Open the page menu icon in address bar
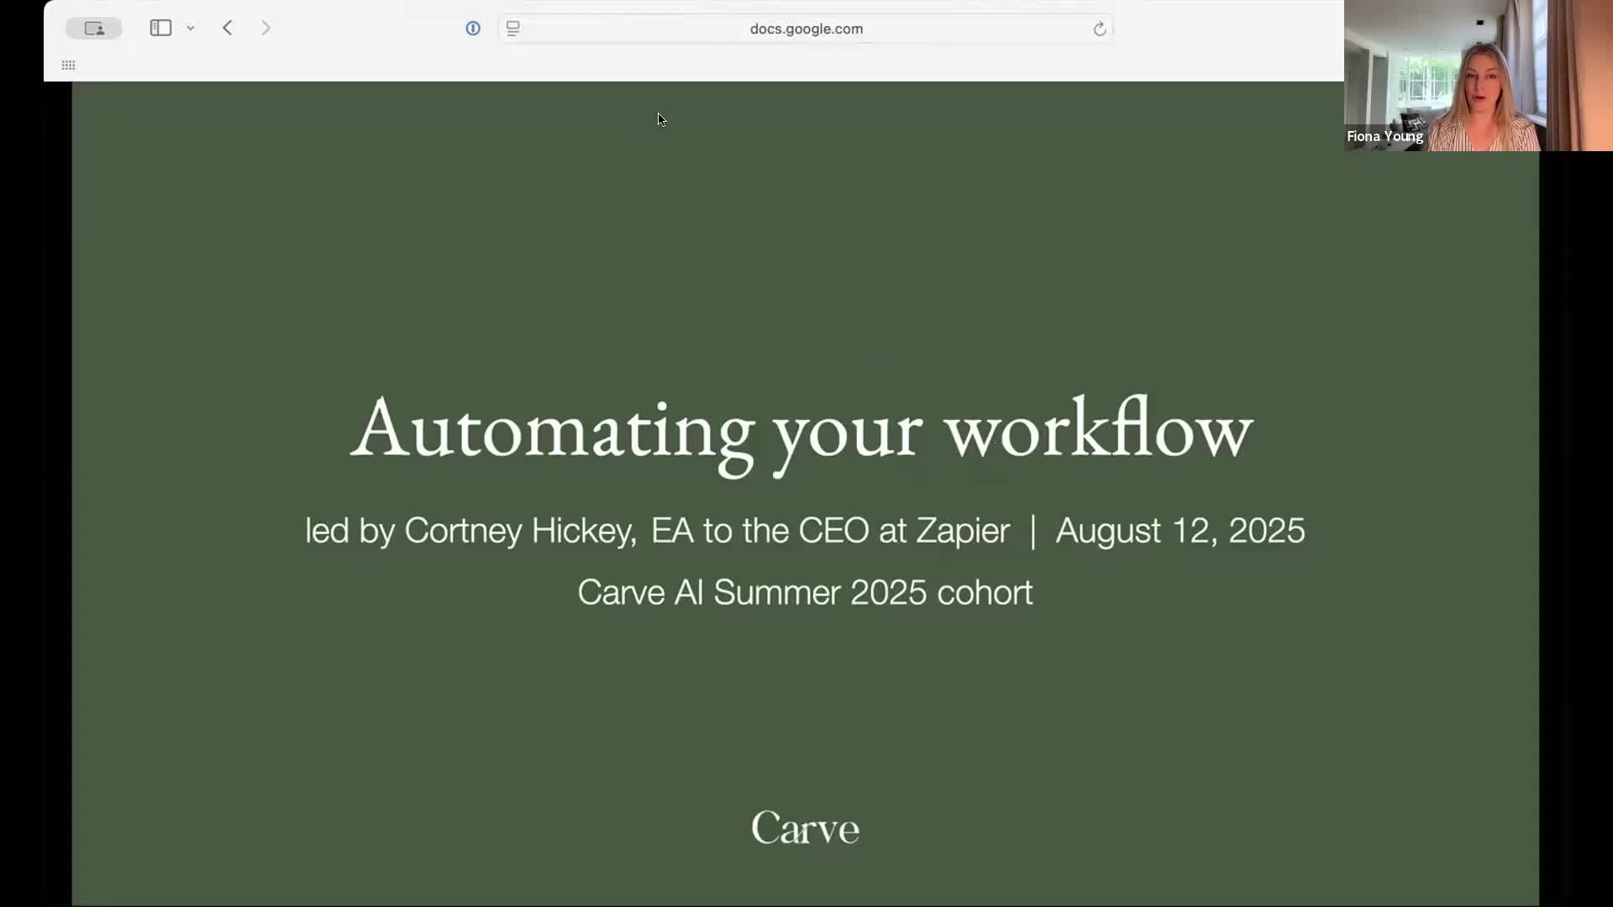The width and height of the screenshot is (1613, 907). [x=513, y=29]
